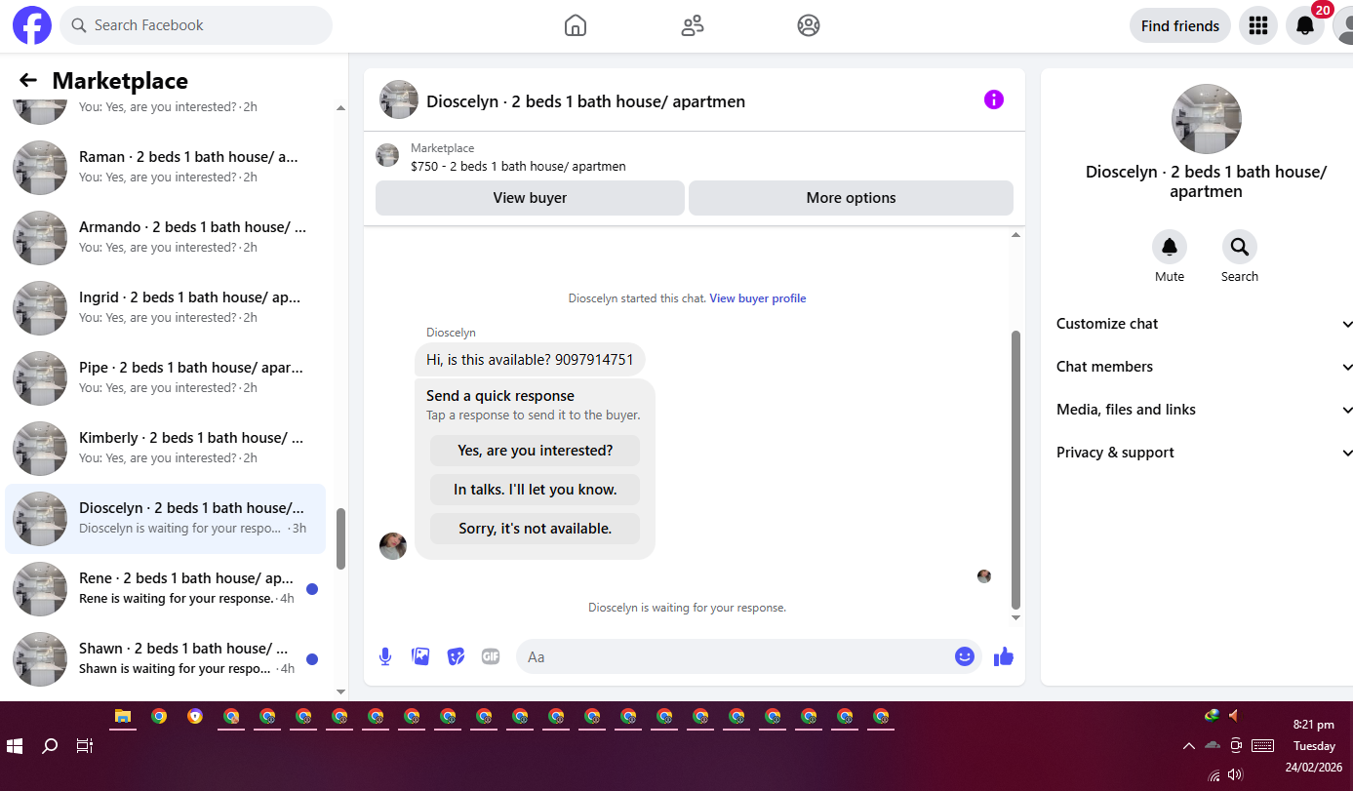Expand the Customize chat section
Image resolution: width=1353 pixels, height=791 pixels.
pos(1205,324)
